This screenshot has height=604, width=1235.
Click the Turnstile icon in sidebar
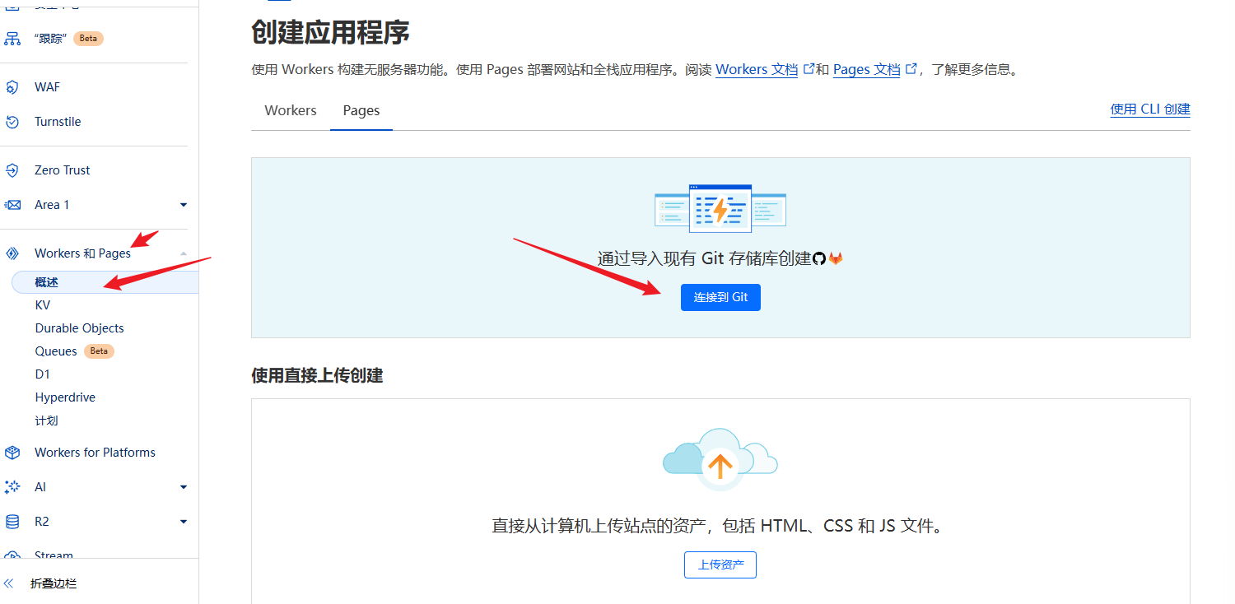tap(12, 122)
